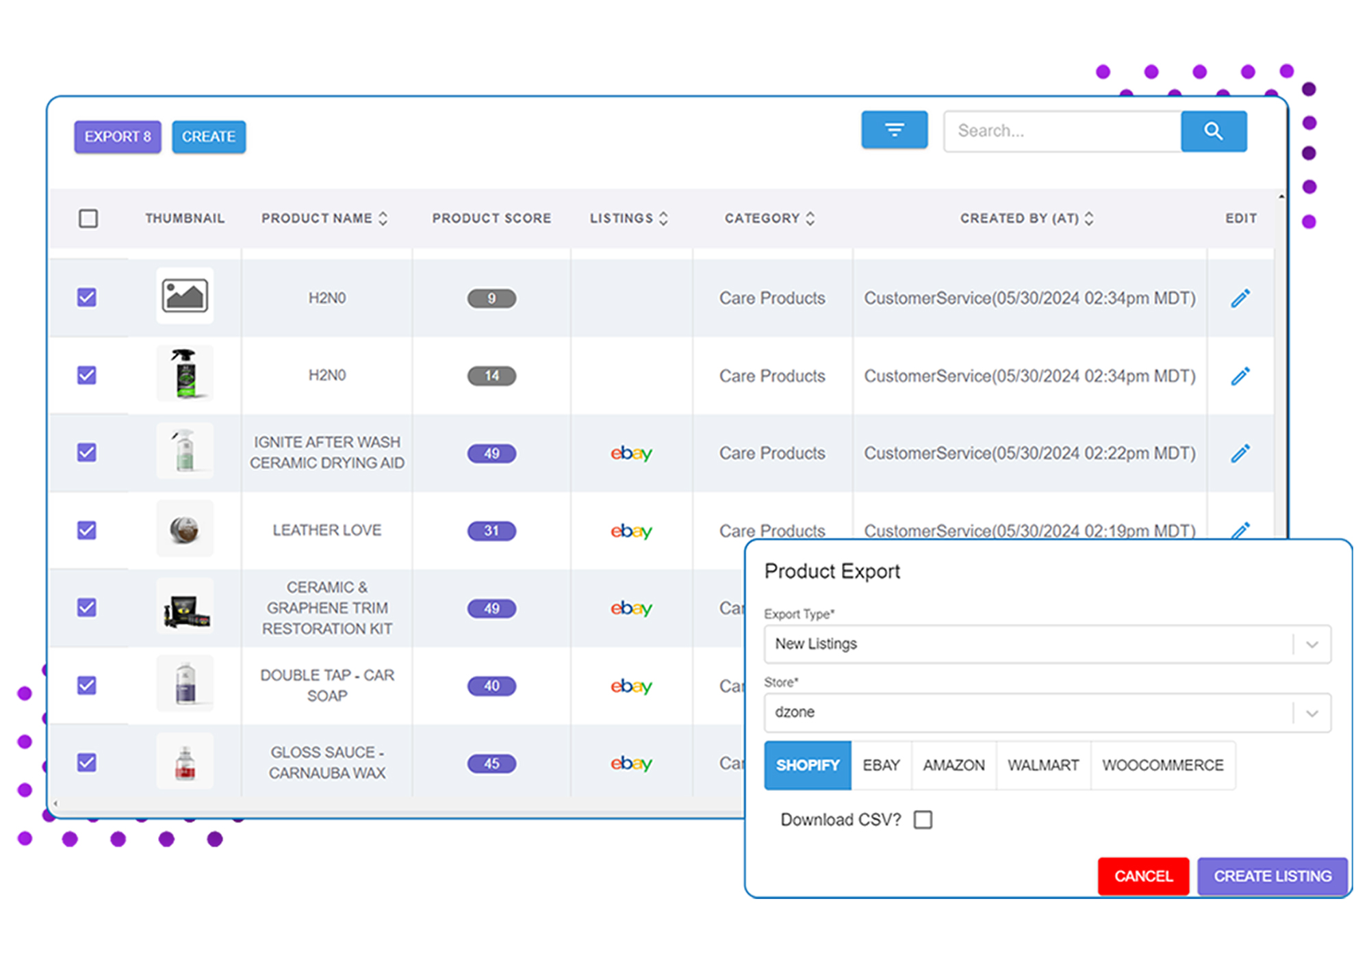Open the Export Type dropdown
The width and height of the screenshot is (1369, 962).
[x=1047, y=644]
